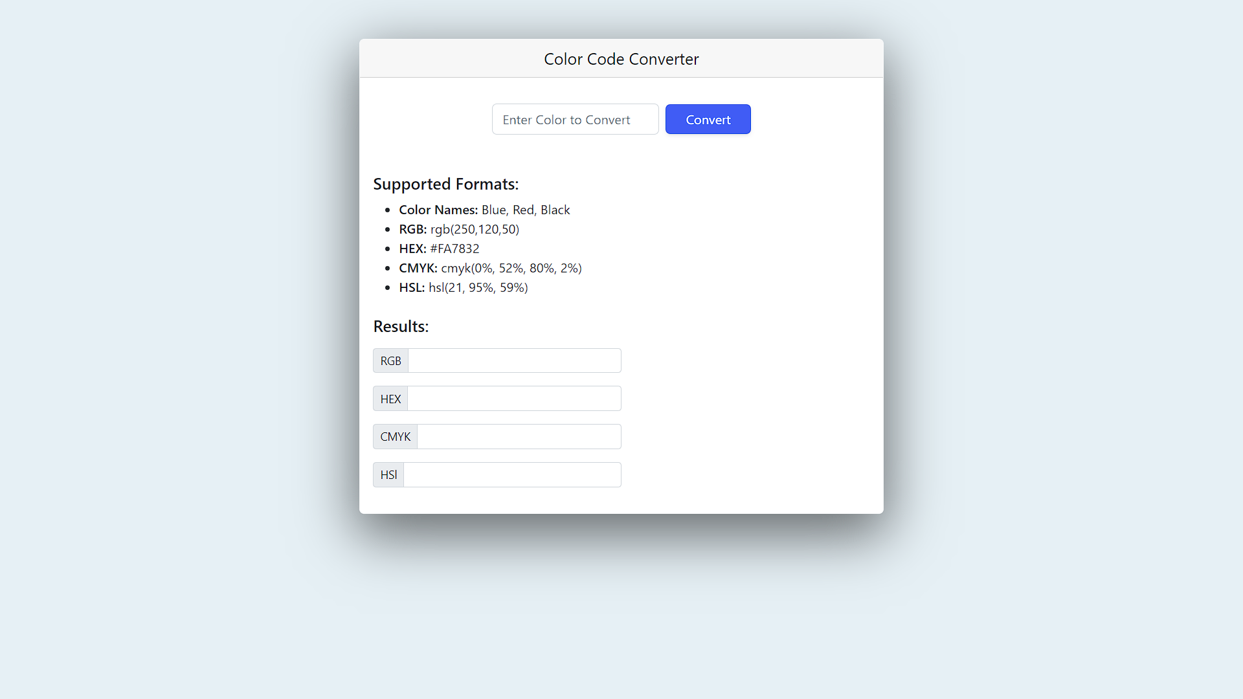1243x699 pixels.
Task: Select the RGB format example text
Action: [459, 229]
